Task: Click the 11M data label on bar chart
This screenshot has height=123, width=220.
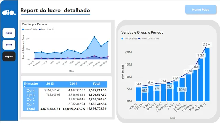Action: [x=188, y=71]
